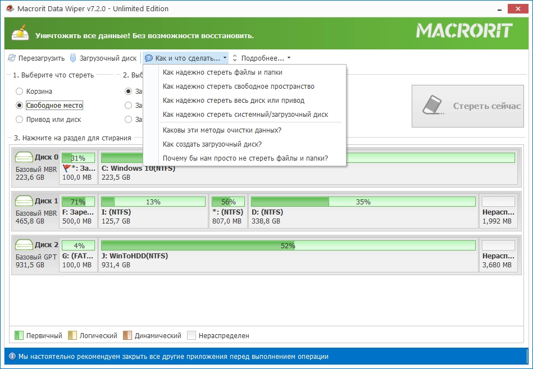Select first wipe method radio in section 2
533x369 pixels.
pos(128,92)
